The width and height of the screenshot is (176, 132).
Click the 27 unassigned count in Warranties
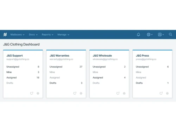[x=81, y=67]
